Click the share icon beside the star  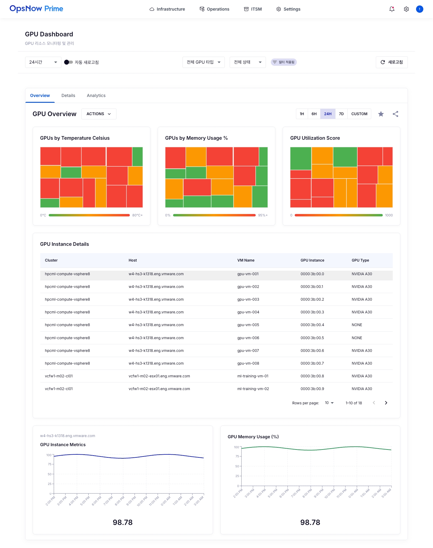point(395,114)
